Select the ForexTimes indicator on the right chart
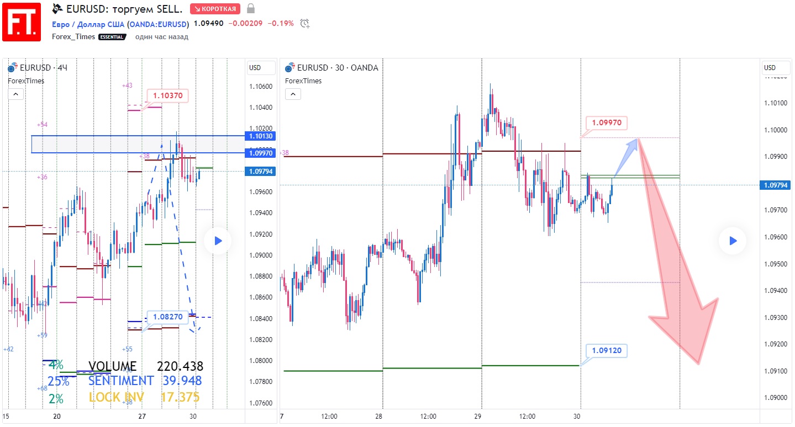 303,81
